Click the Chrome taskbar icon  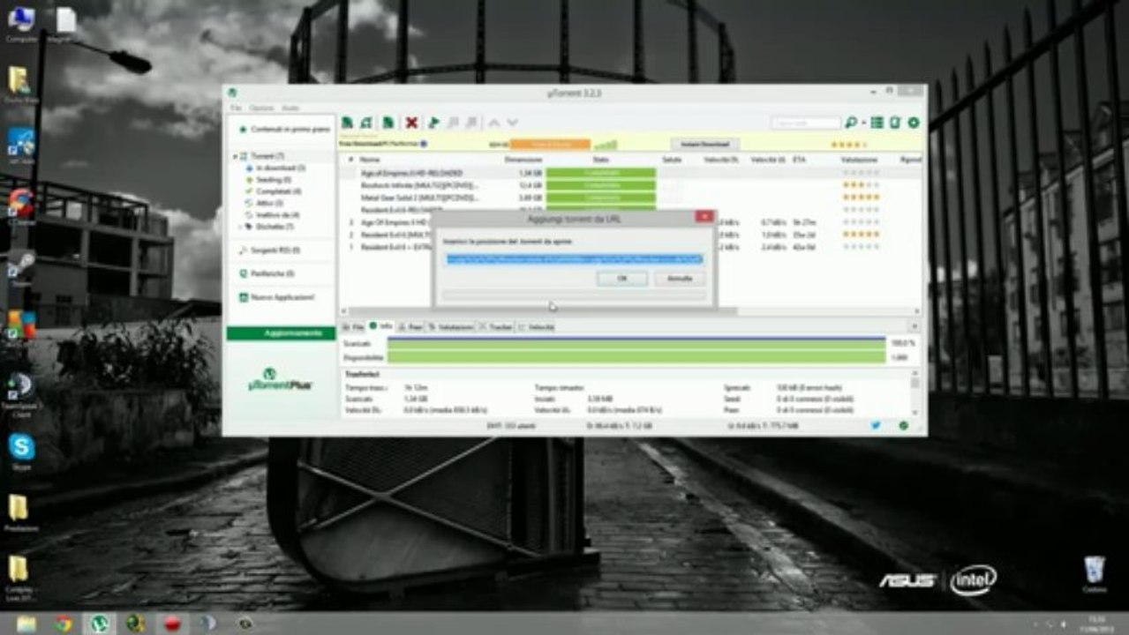(63, 624)
